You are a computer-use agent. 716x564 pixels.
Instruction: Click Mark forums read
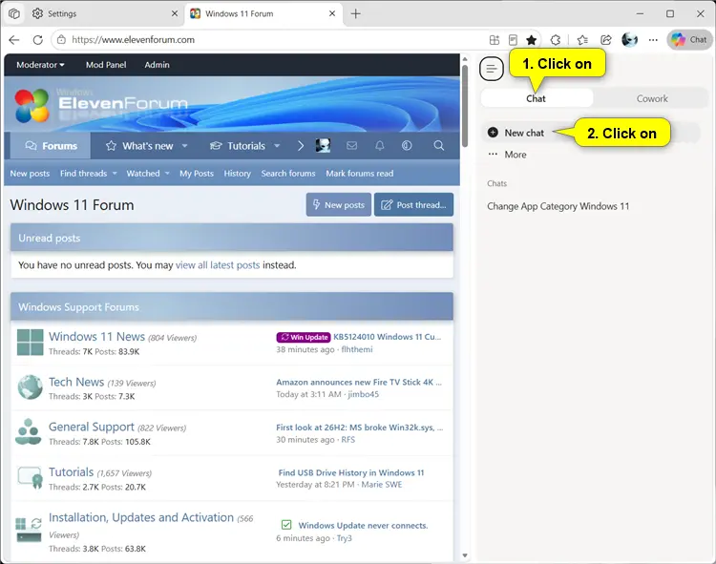pyautogui.click(x=359, y=174)
